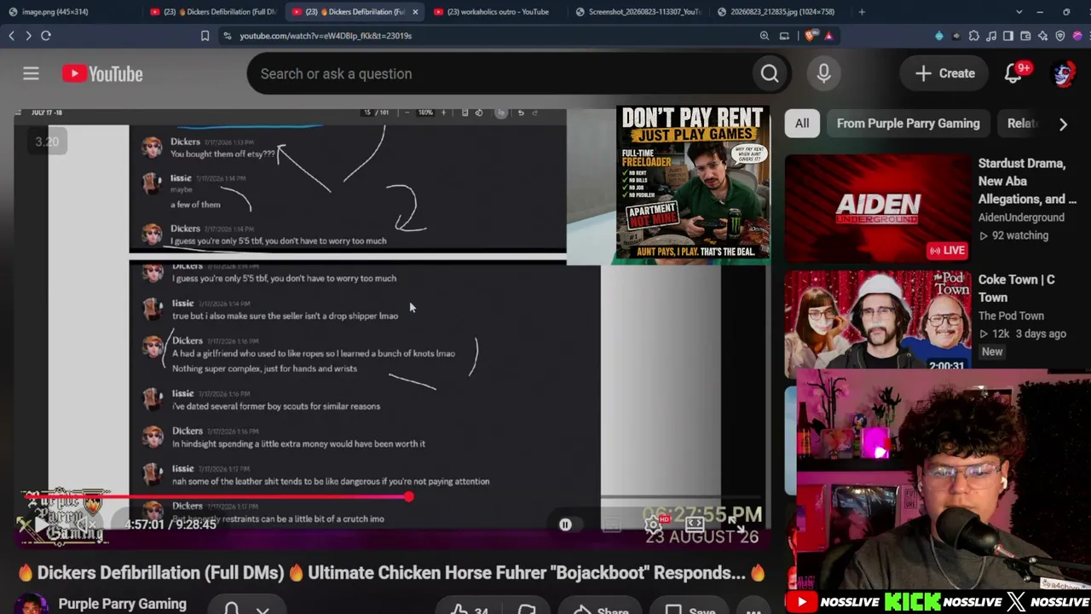Close the active Dickers Defibrillation tab
The width and height of the screenshot is (1091, 614).
tap(415, 12)
